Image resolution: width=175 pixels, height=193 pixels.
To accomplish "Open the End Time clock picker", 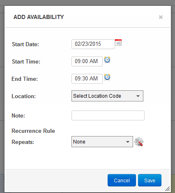I will (x=107, y=77).
